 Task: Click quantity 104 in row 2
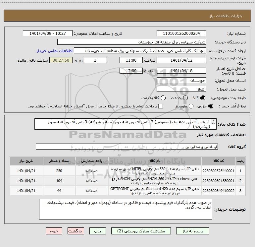pyautogui.click(x=59, y=181)
